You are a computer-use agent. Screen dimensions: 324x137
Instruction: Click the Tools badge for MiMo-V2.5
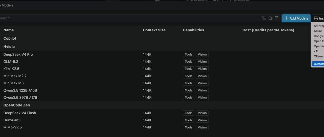(189, 127)
